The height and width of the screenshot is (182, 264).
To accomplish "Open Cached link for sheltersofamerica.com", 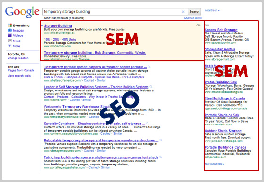I will pyautogui.click(x=89, y=80).
